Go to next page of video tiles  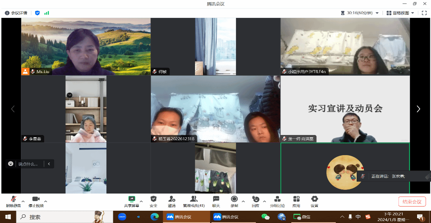pyautogui.click(x=418, y=109)
